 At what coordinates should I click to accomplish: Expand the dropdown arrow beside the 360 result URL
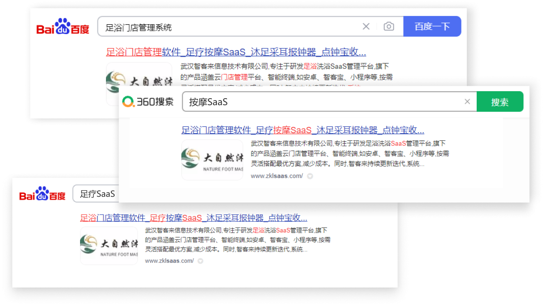click(x=310, y=176)
